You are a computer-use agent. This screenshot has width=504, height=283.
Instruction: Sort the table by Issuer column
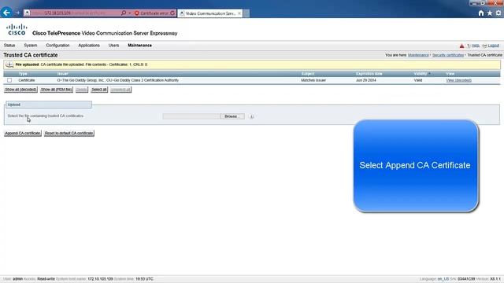62,74
